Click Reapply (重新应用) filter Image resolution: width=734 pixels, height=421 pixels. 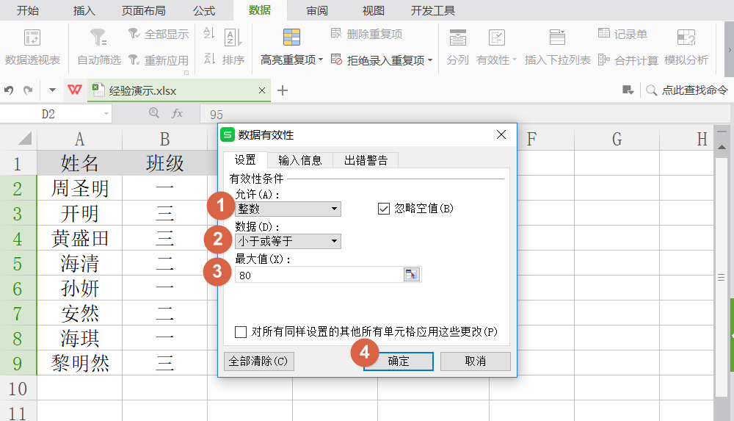159,60
